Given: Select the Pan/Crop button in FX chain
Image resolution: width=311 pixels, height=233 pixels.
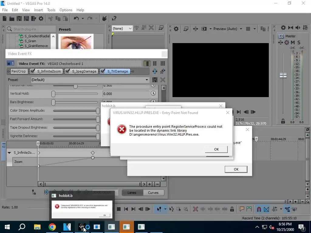Looking at the screenshot, I should pos(19,71).
